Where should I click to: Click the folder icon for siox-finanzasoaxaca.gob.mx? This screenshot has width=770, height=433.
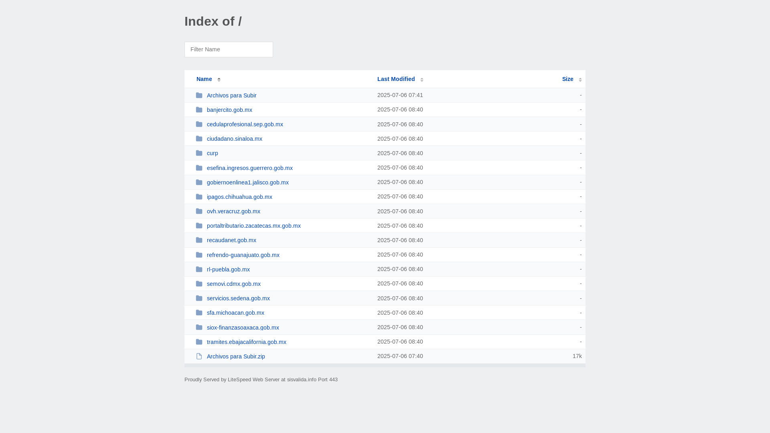click(x=199, y=328)
